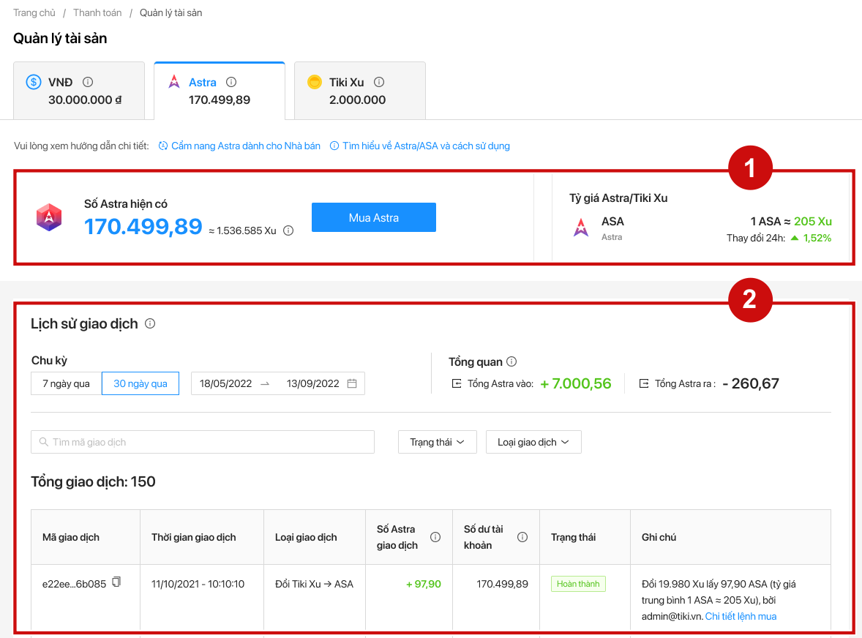Select the 7 ngày qua period
862x638 pixels.
click(66, 383)
